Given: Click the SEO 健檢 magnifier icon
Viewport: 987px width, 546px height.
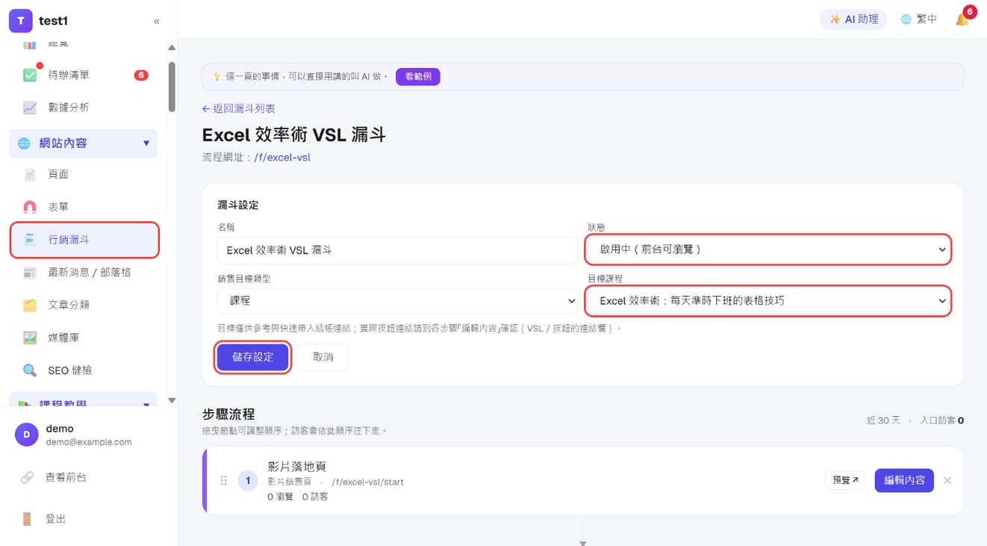Looking at the screenshot, I should (x=30, y=370).
